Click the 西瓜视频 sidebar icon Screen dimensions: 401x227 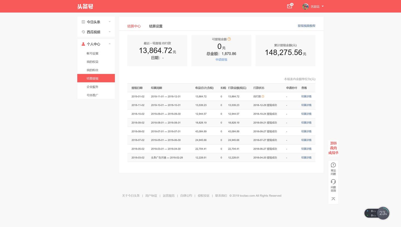(83, 32)
